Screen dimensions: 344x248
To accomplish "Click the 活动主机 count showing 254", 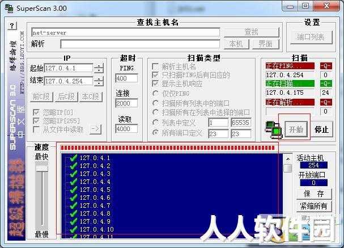I will click(314, 165).
